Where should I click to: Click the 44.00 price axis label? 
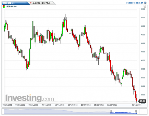point(143,43)
